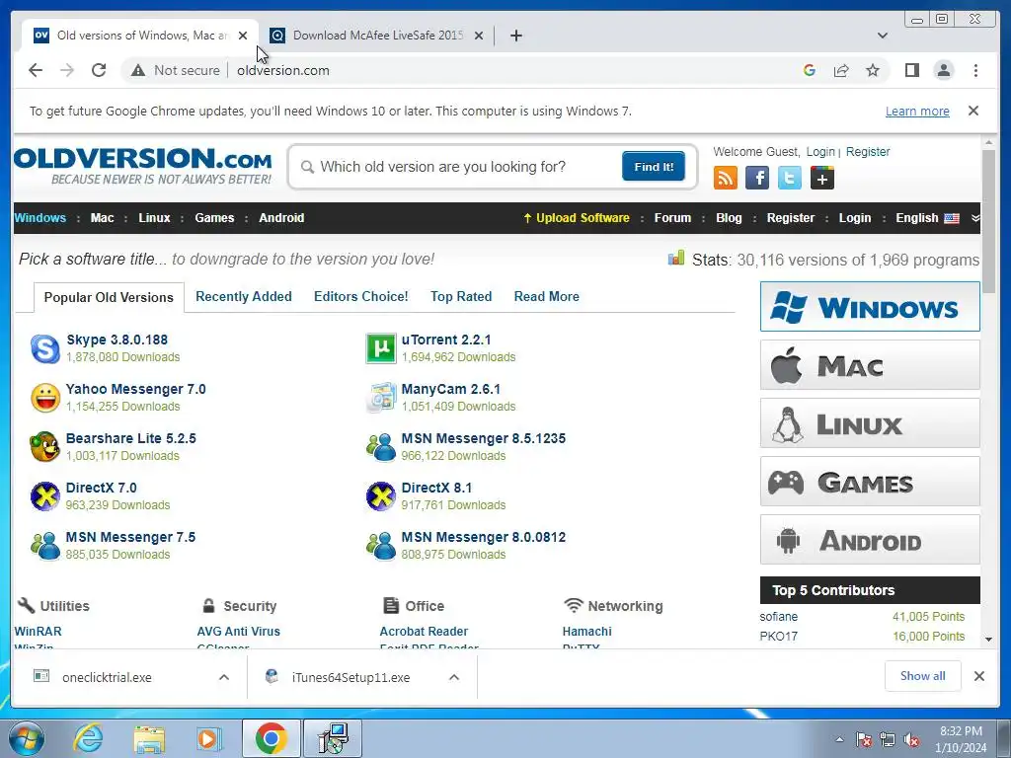1011x758 pixels.
Task: Open the Windows Start menu
Action: point(27,738)
